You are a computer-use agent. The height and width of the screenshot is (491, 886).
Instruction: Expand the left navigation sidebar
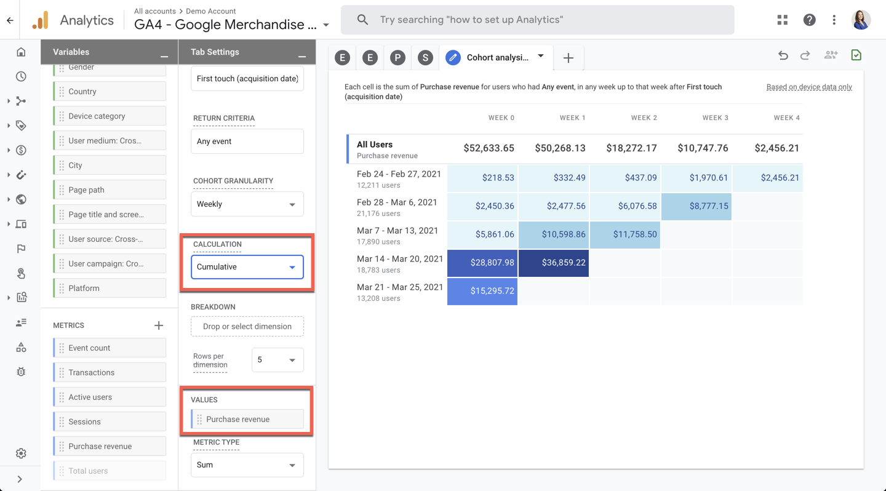[x=20, y=479]
